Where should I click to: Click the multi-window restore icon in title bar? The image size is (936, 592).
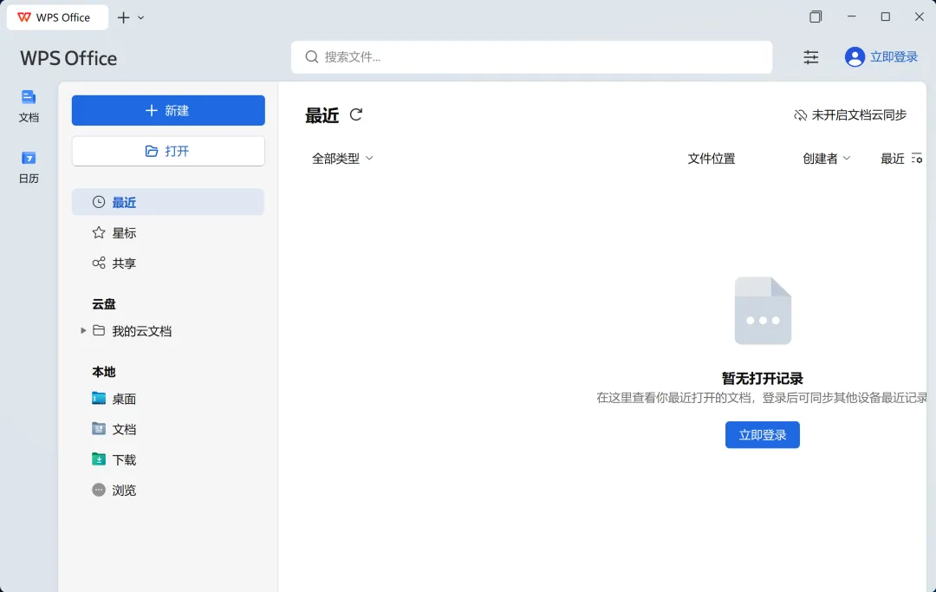point(816,16)
